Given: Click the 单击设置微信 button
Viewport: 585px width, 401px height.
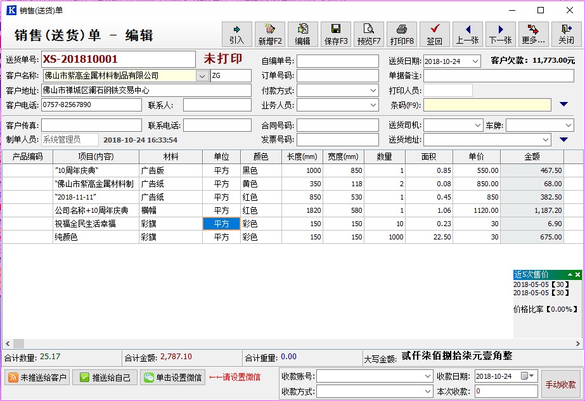Looking at the screenshot, I should tap(173, 378).
